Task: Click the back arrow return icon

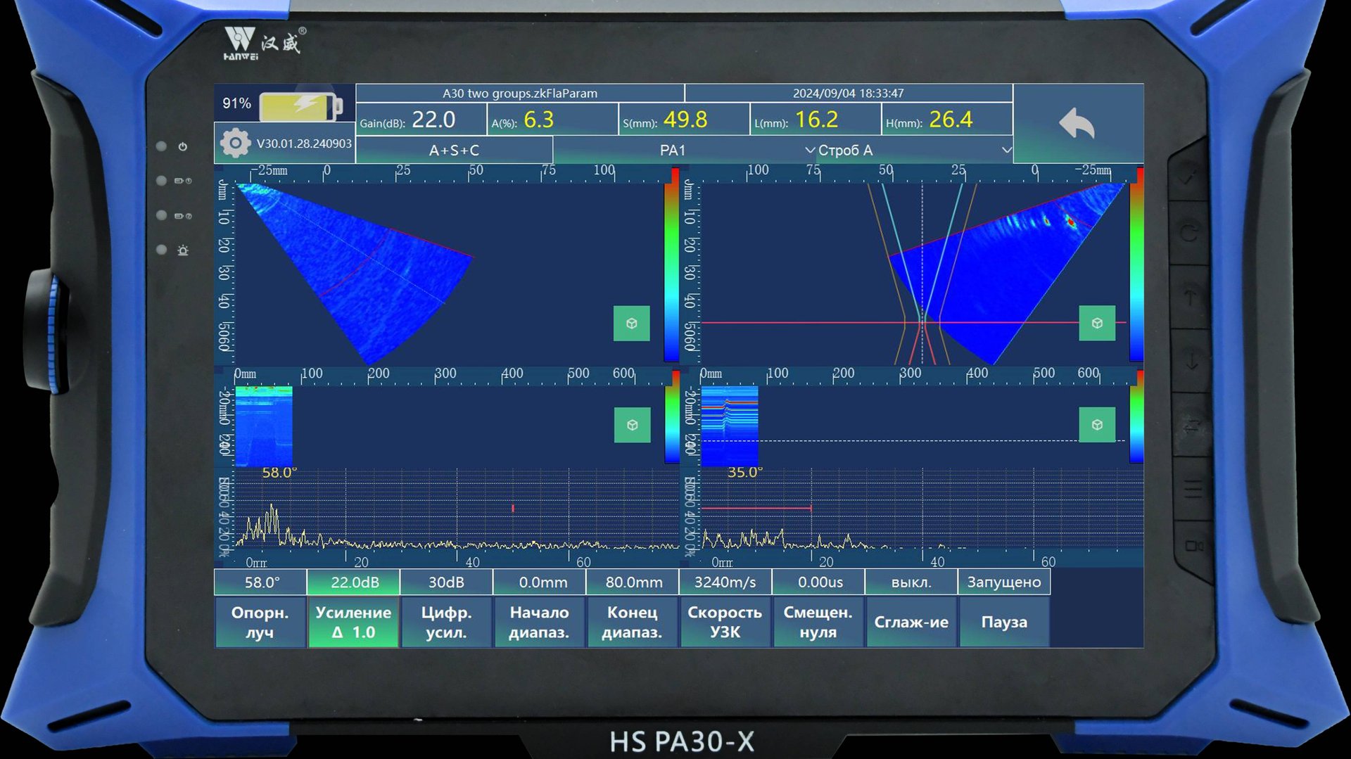Action: tap(1077, 123)
